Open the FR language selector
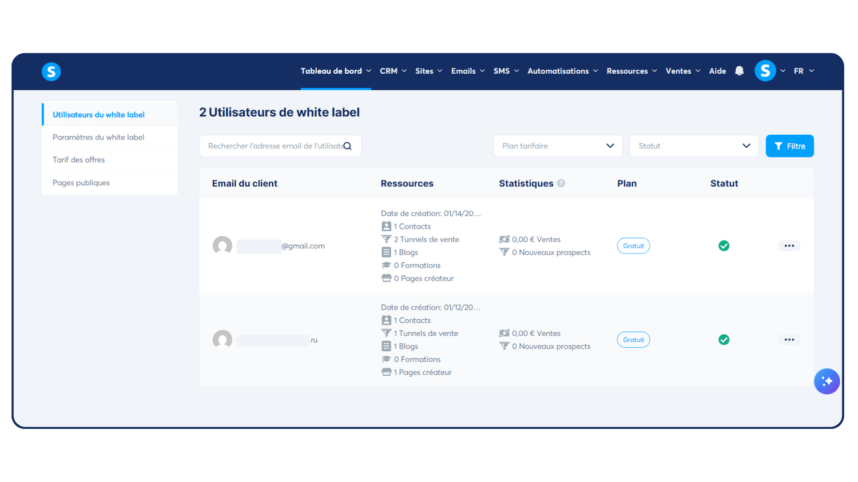The image size is (858, 482). click(x=804, y=71)
